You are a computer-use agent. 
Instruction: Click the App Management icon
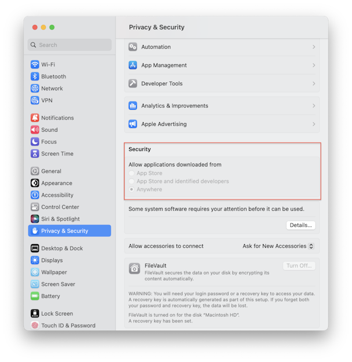coord(133,65)
